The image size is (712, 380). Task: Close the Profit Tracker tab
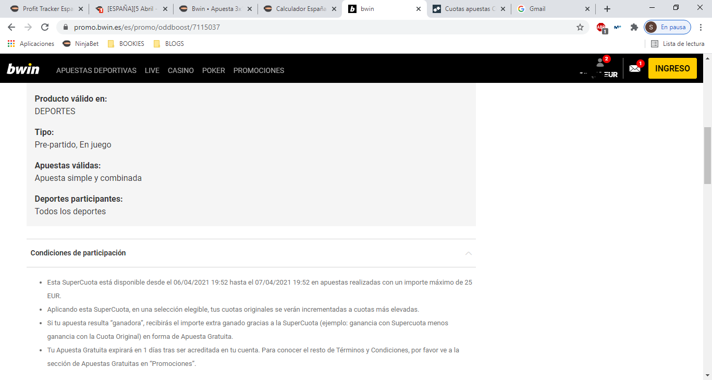[81, 9]
